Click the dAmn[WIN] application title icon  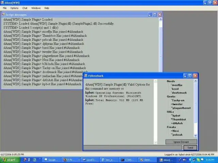(x=2, y=3)
